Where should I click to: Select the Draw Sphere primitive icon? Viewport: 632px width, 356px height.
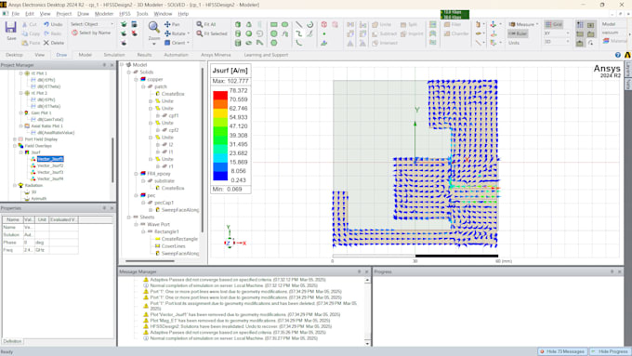pos(249,33)
